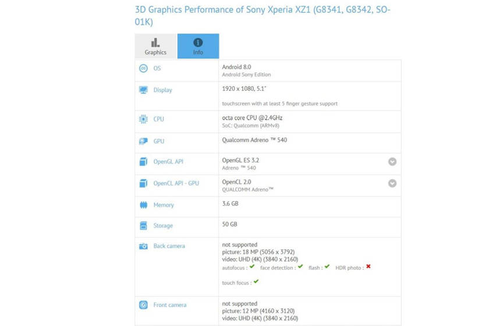489x326 pixels.
Task: Click the OS row icon
Action: pyautogui.click(x=143, y=68)
